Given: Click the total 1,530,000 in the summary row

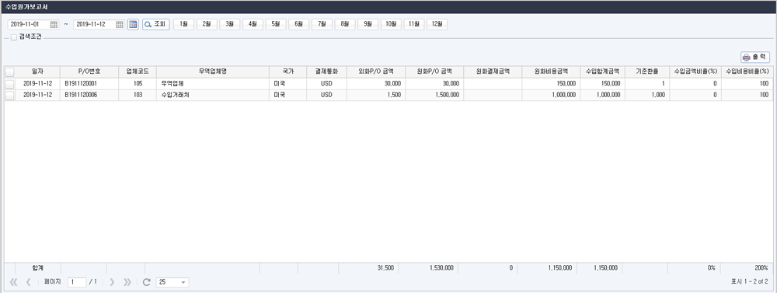Looking at the screenshot, I should pos(441,267).
